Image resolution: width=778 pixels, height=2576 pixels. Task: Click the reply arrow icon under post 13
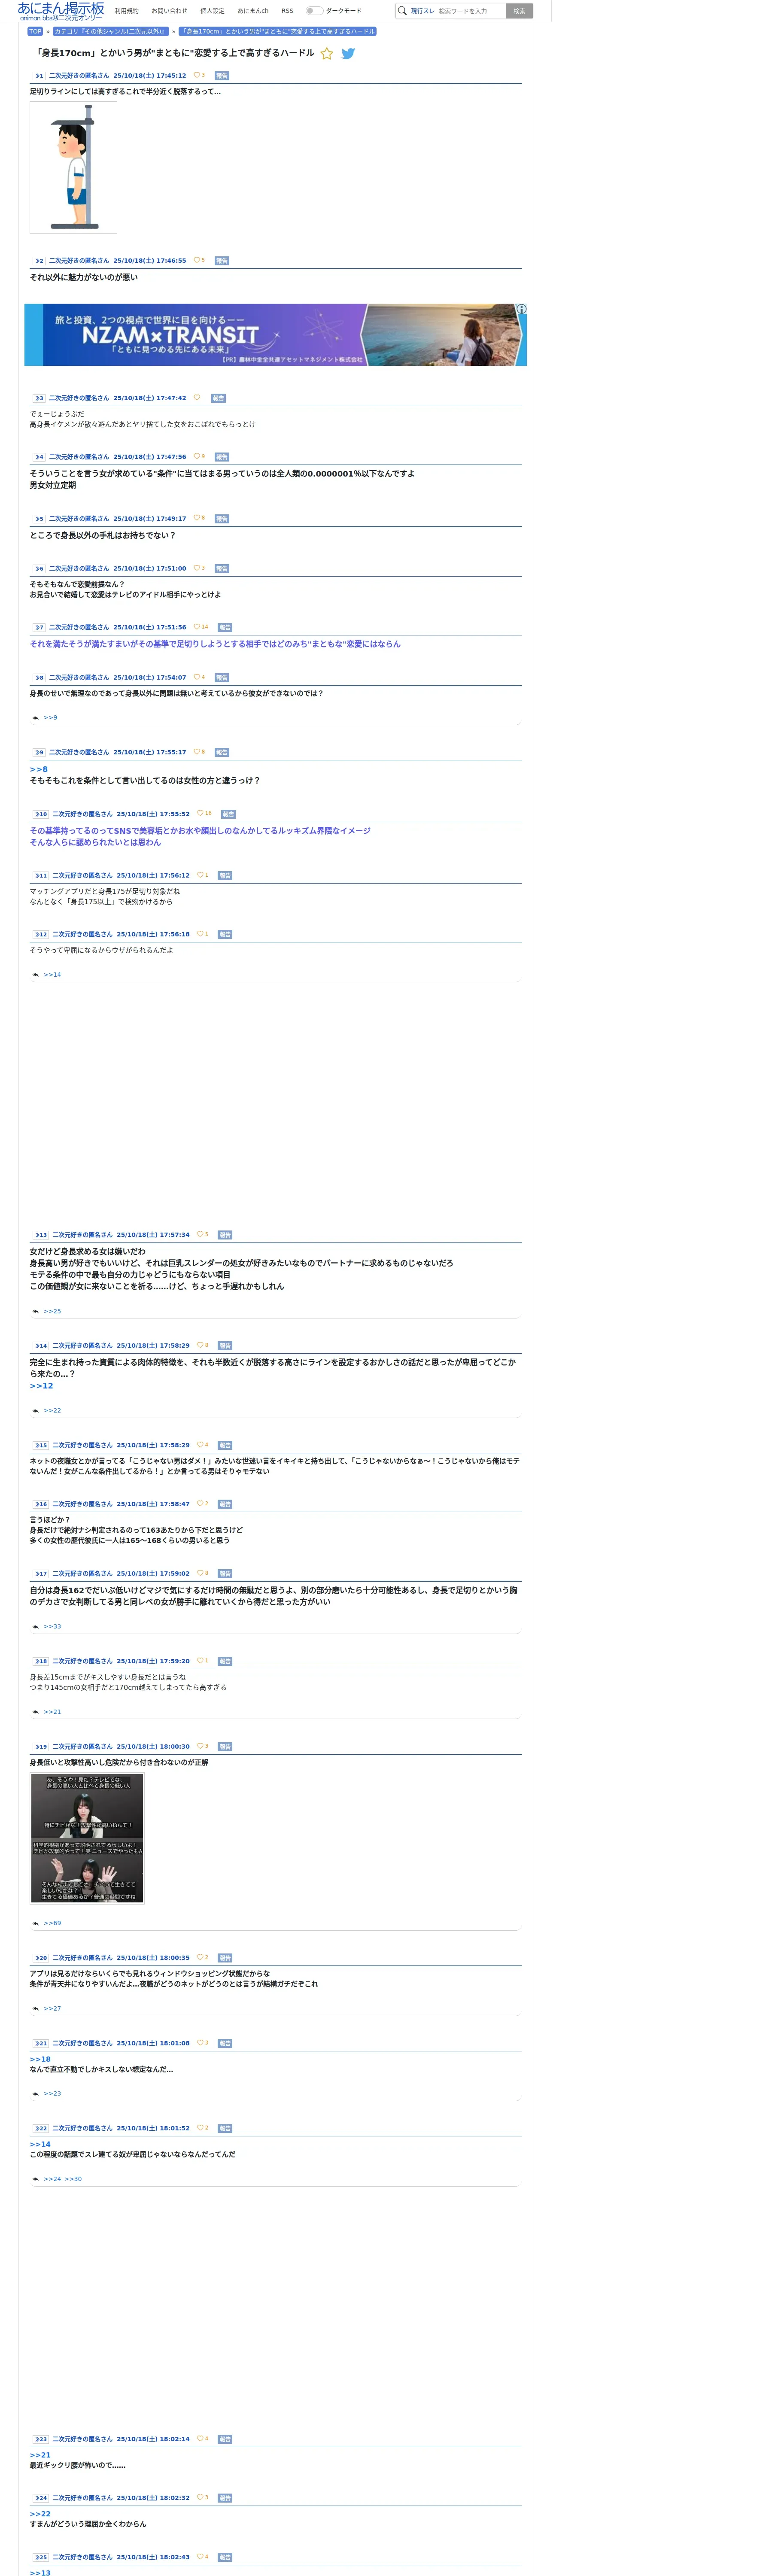pyautogui.click(x=36, y=1311)
